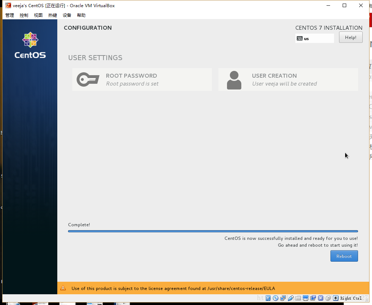Viewport: 372px width, 305px height.
Task: Click the CENTOS 7 INSTALLATION title
Action: tap(329, 28)
